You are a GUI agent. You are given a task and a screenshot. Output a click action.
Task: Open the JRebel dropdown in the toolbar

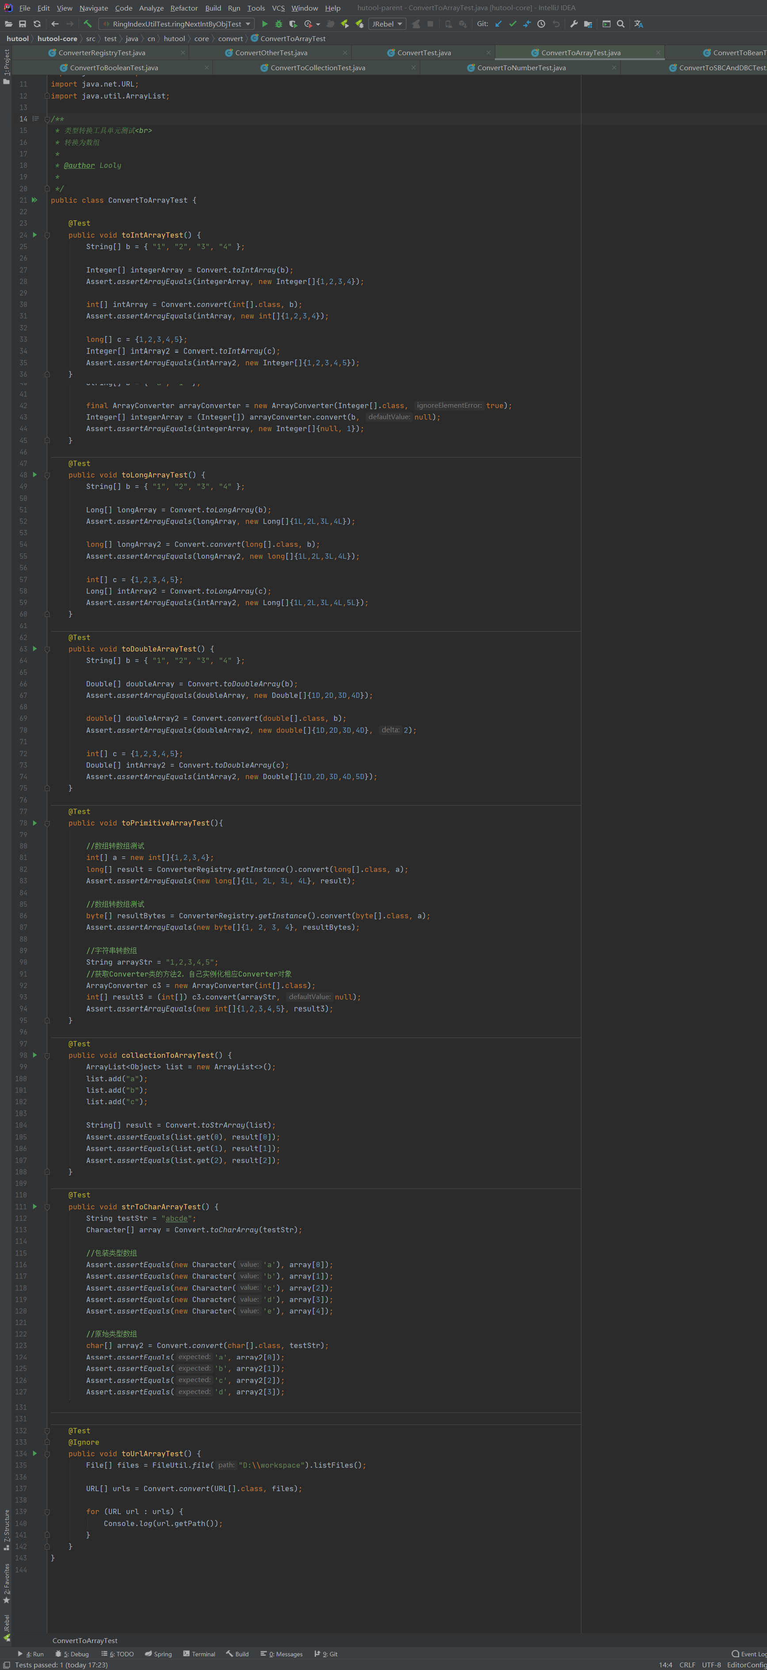[x=387, y=24]
